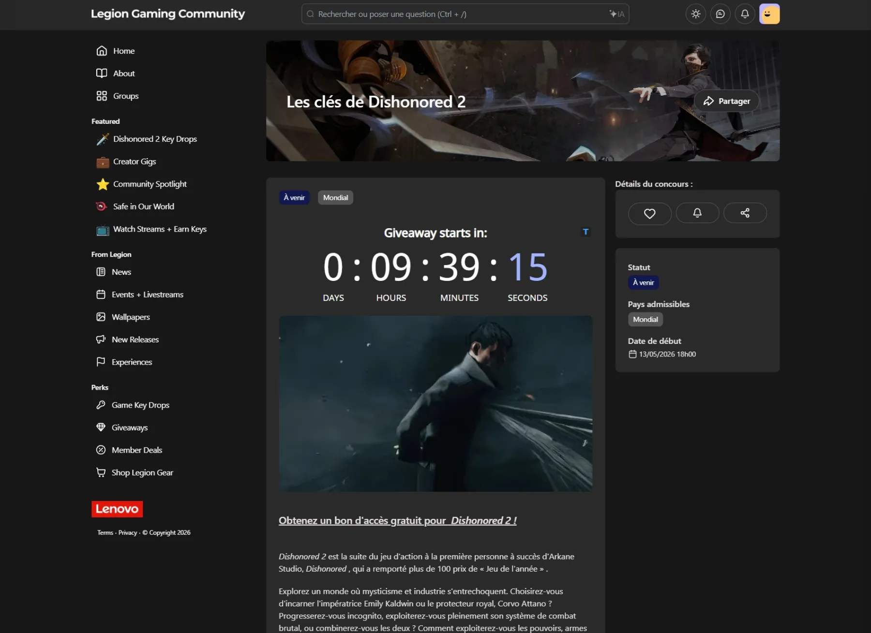871x633 pixels.
Task: Click the Community Spotlight star icon
Action: [103, 184]
